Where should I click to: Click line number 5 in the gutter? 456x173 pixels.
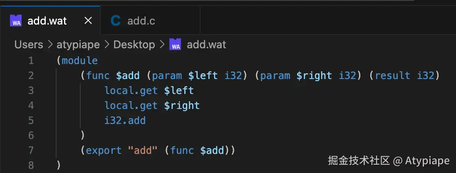pyautogui.click(x=31, y=121)
